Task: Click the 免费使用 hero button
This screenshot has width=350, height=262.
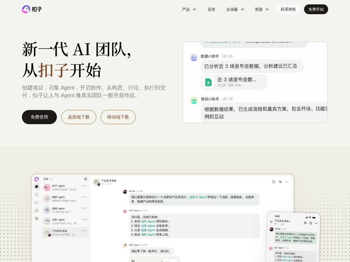Action: tap(39, 117)
